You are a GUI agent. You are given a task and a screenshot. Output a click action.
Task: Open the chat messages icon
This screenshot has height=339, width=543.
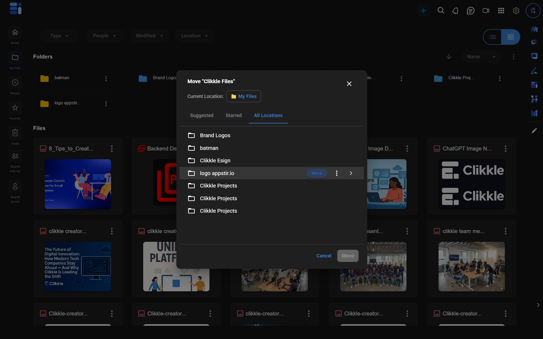[470, 11]
